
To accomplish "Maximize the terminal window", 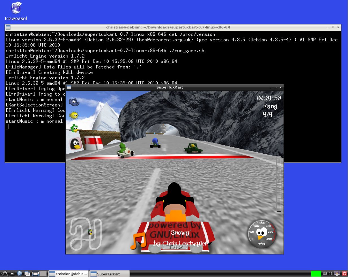I will 333,27.
